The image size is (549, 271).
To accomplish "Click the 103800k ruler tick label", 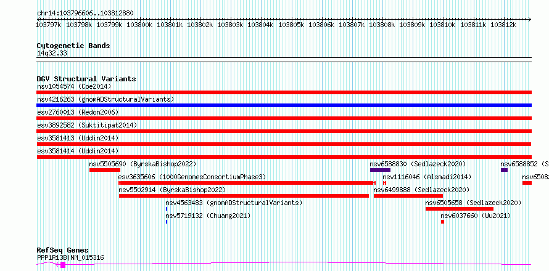I will click(139, 25).
